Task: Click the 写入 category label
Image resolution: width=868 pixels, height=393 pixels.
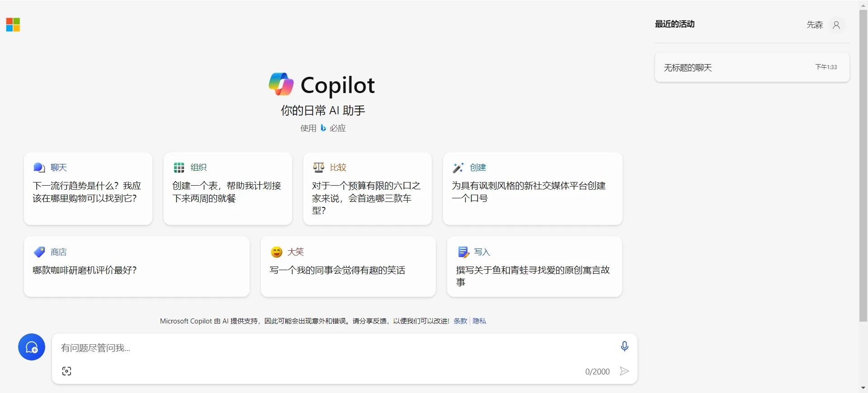Action: (482, 252)
